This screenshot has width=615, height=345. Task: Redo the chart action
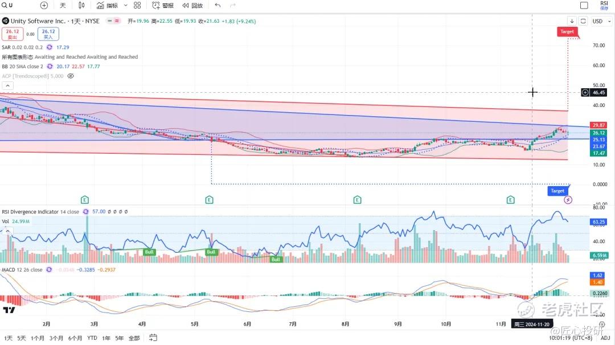pos(232,5)
